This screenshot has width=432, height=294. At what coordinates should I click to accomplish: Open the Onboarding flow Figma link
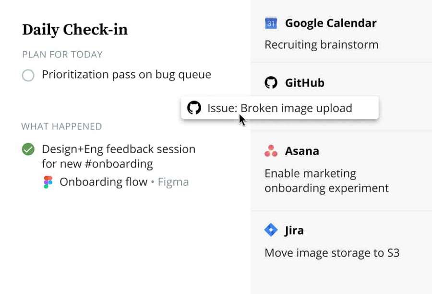(x=103, y=182)
